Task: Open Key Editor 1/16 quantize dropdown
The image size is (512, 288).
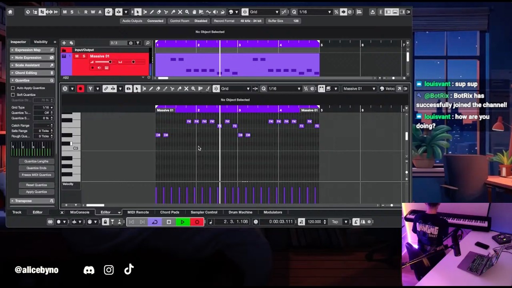Action: coord(284,89)
